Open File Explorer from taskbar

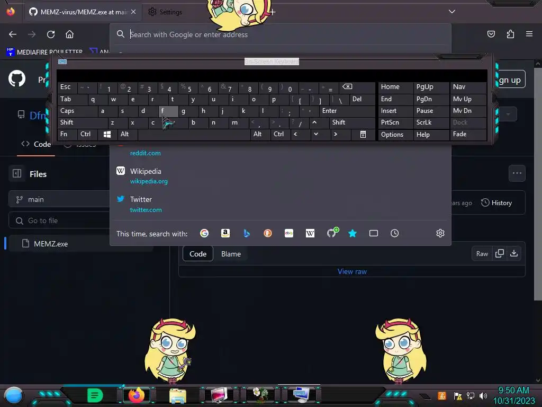178,395
